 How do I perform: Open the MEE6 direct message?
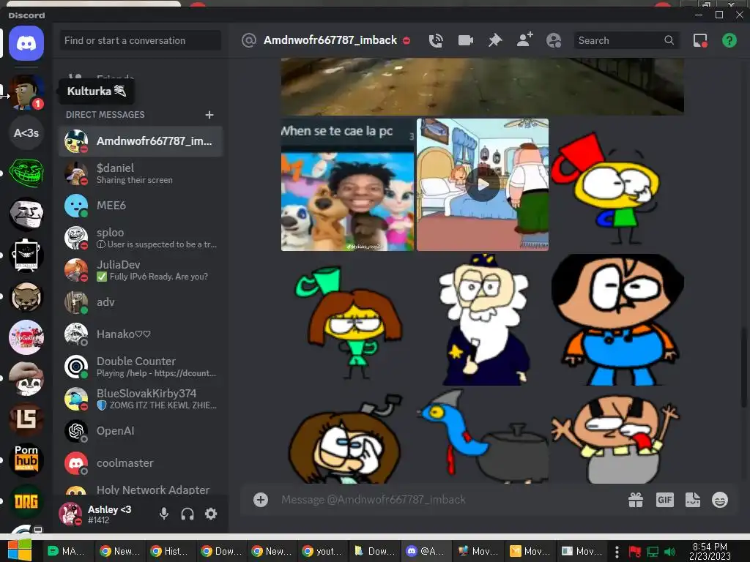141,206
